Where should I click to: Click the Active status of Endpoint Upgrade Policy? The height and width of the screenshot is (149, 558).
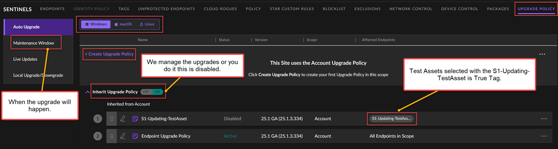(x=230, y=136)
